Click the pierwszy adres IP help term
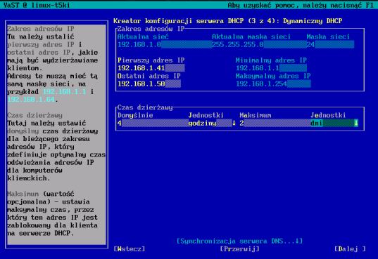The image size is (378, 259). [41, 45]
